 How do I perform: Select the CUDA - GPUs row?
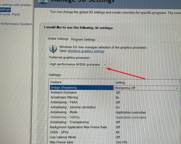(x=114, y=132)
